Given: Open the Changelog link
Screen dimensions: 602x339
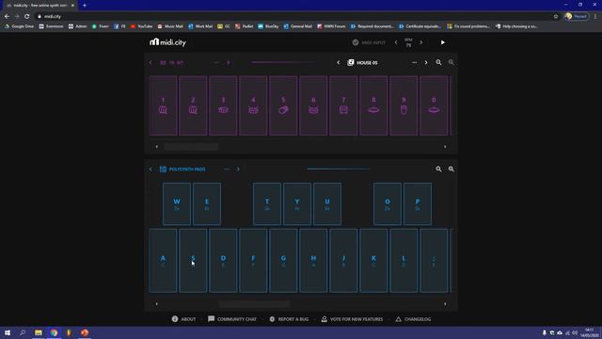Looking at the screenshot, I should pos(413,319).
